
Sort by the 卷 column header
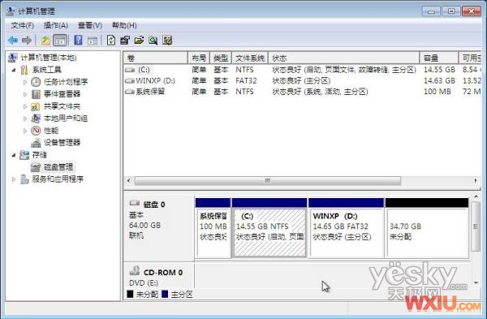tap(156, 58)
